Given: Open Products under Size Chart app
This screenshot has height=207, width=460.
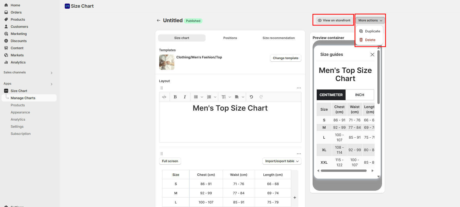Looking at the screenshot, I should click(18, 105).
